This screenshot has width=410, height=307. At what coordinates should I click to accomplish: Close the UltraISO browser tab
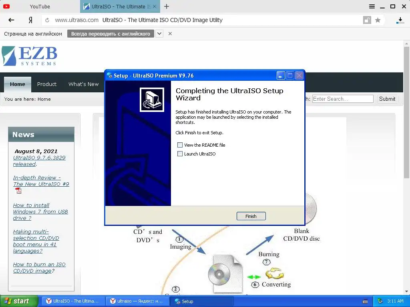[x=155, y=6]
